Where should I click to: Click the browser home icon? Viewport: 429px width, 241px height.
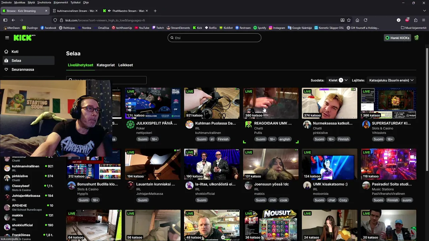tap(357, 20)
